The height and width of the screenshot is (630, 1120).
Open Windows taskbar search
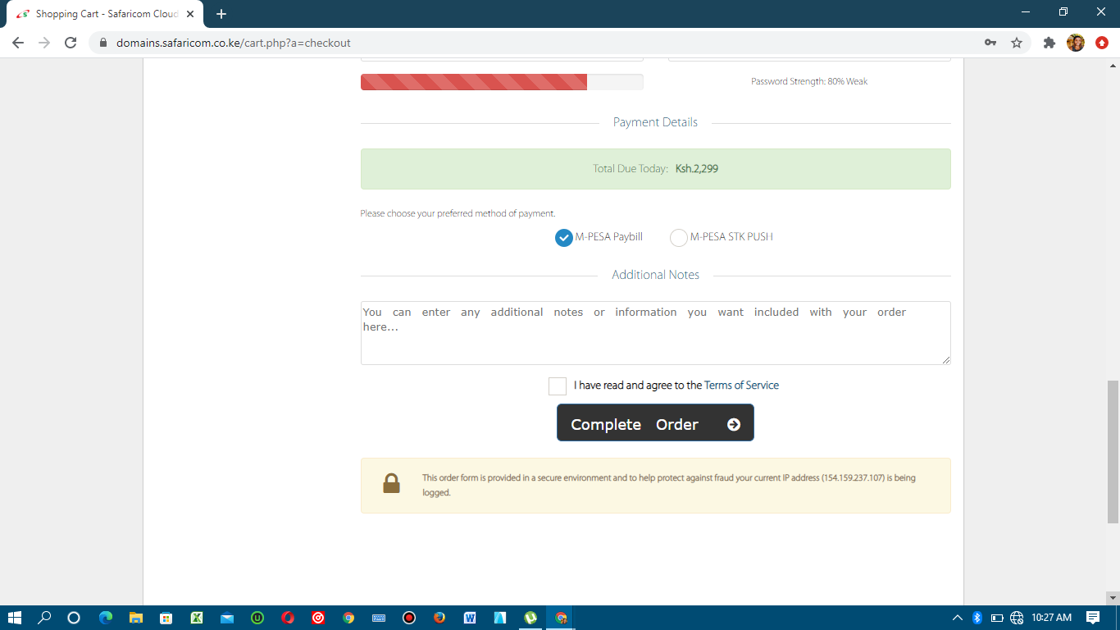click(x=44, y=618)
